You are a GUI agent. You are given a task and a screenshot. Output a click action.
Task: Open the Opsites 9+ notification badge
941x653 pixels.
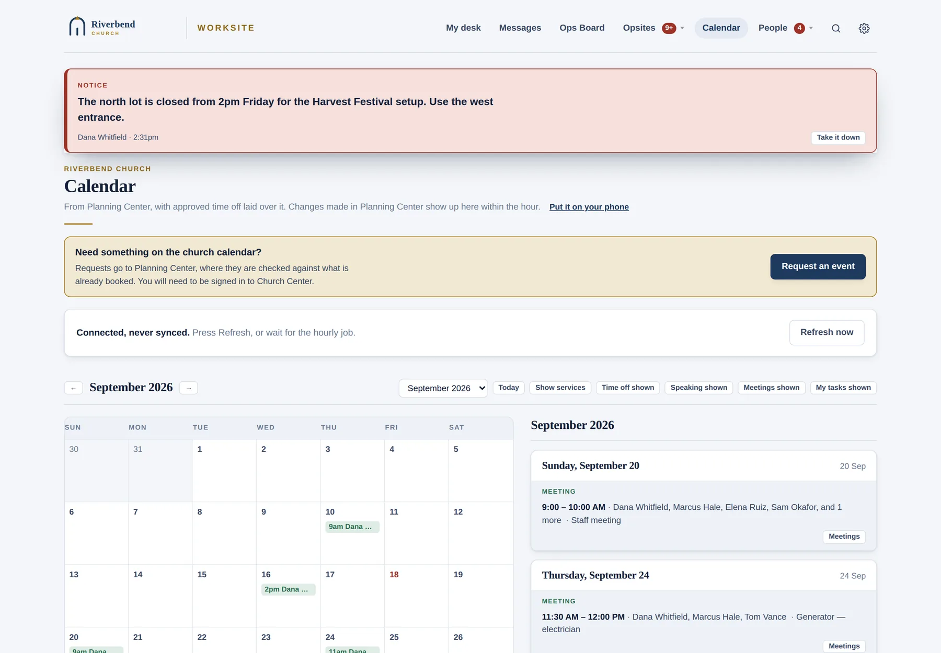[669, 28]
